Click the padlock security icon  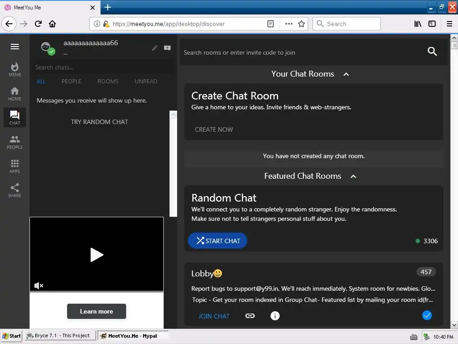(106, 24)
